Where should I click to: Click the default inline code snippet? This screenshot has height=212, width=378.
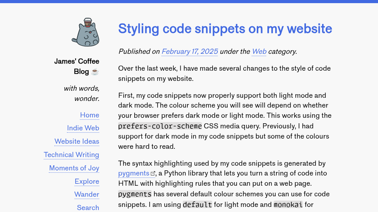coord(197,205)
